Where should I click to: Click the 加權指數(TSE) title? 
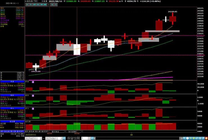(32, 1)
